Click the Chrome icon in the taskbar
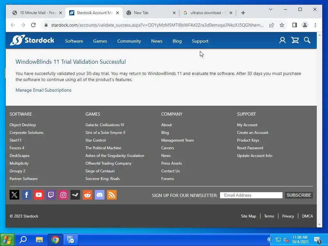The image size is (328, 246). pyautogui.click(x=55, y=240)
